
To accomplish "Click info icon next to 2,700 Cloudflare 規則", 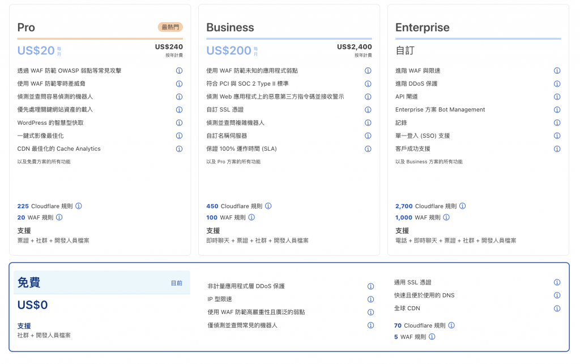I will (x=462, y=206).
